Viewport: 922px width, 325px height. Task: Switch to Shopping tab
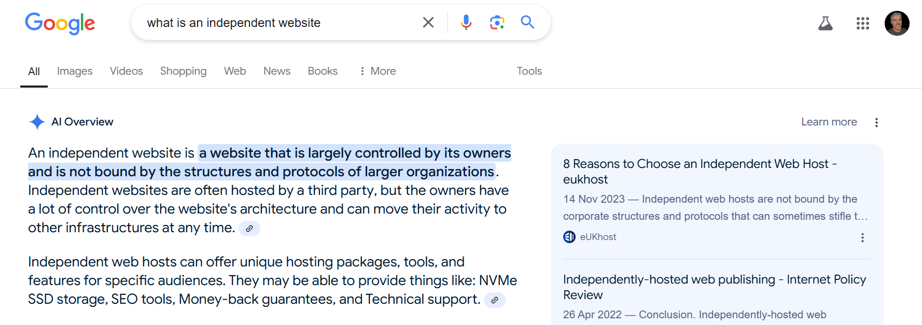pos(183,71)
